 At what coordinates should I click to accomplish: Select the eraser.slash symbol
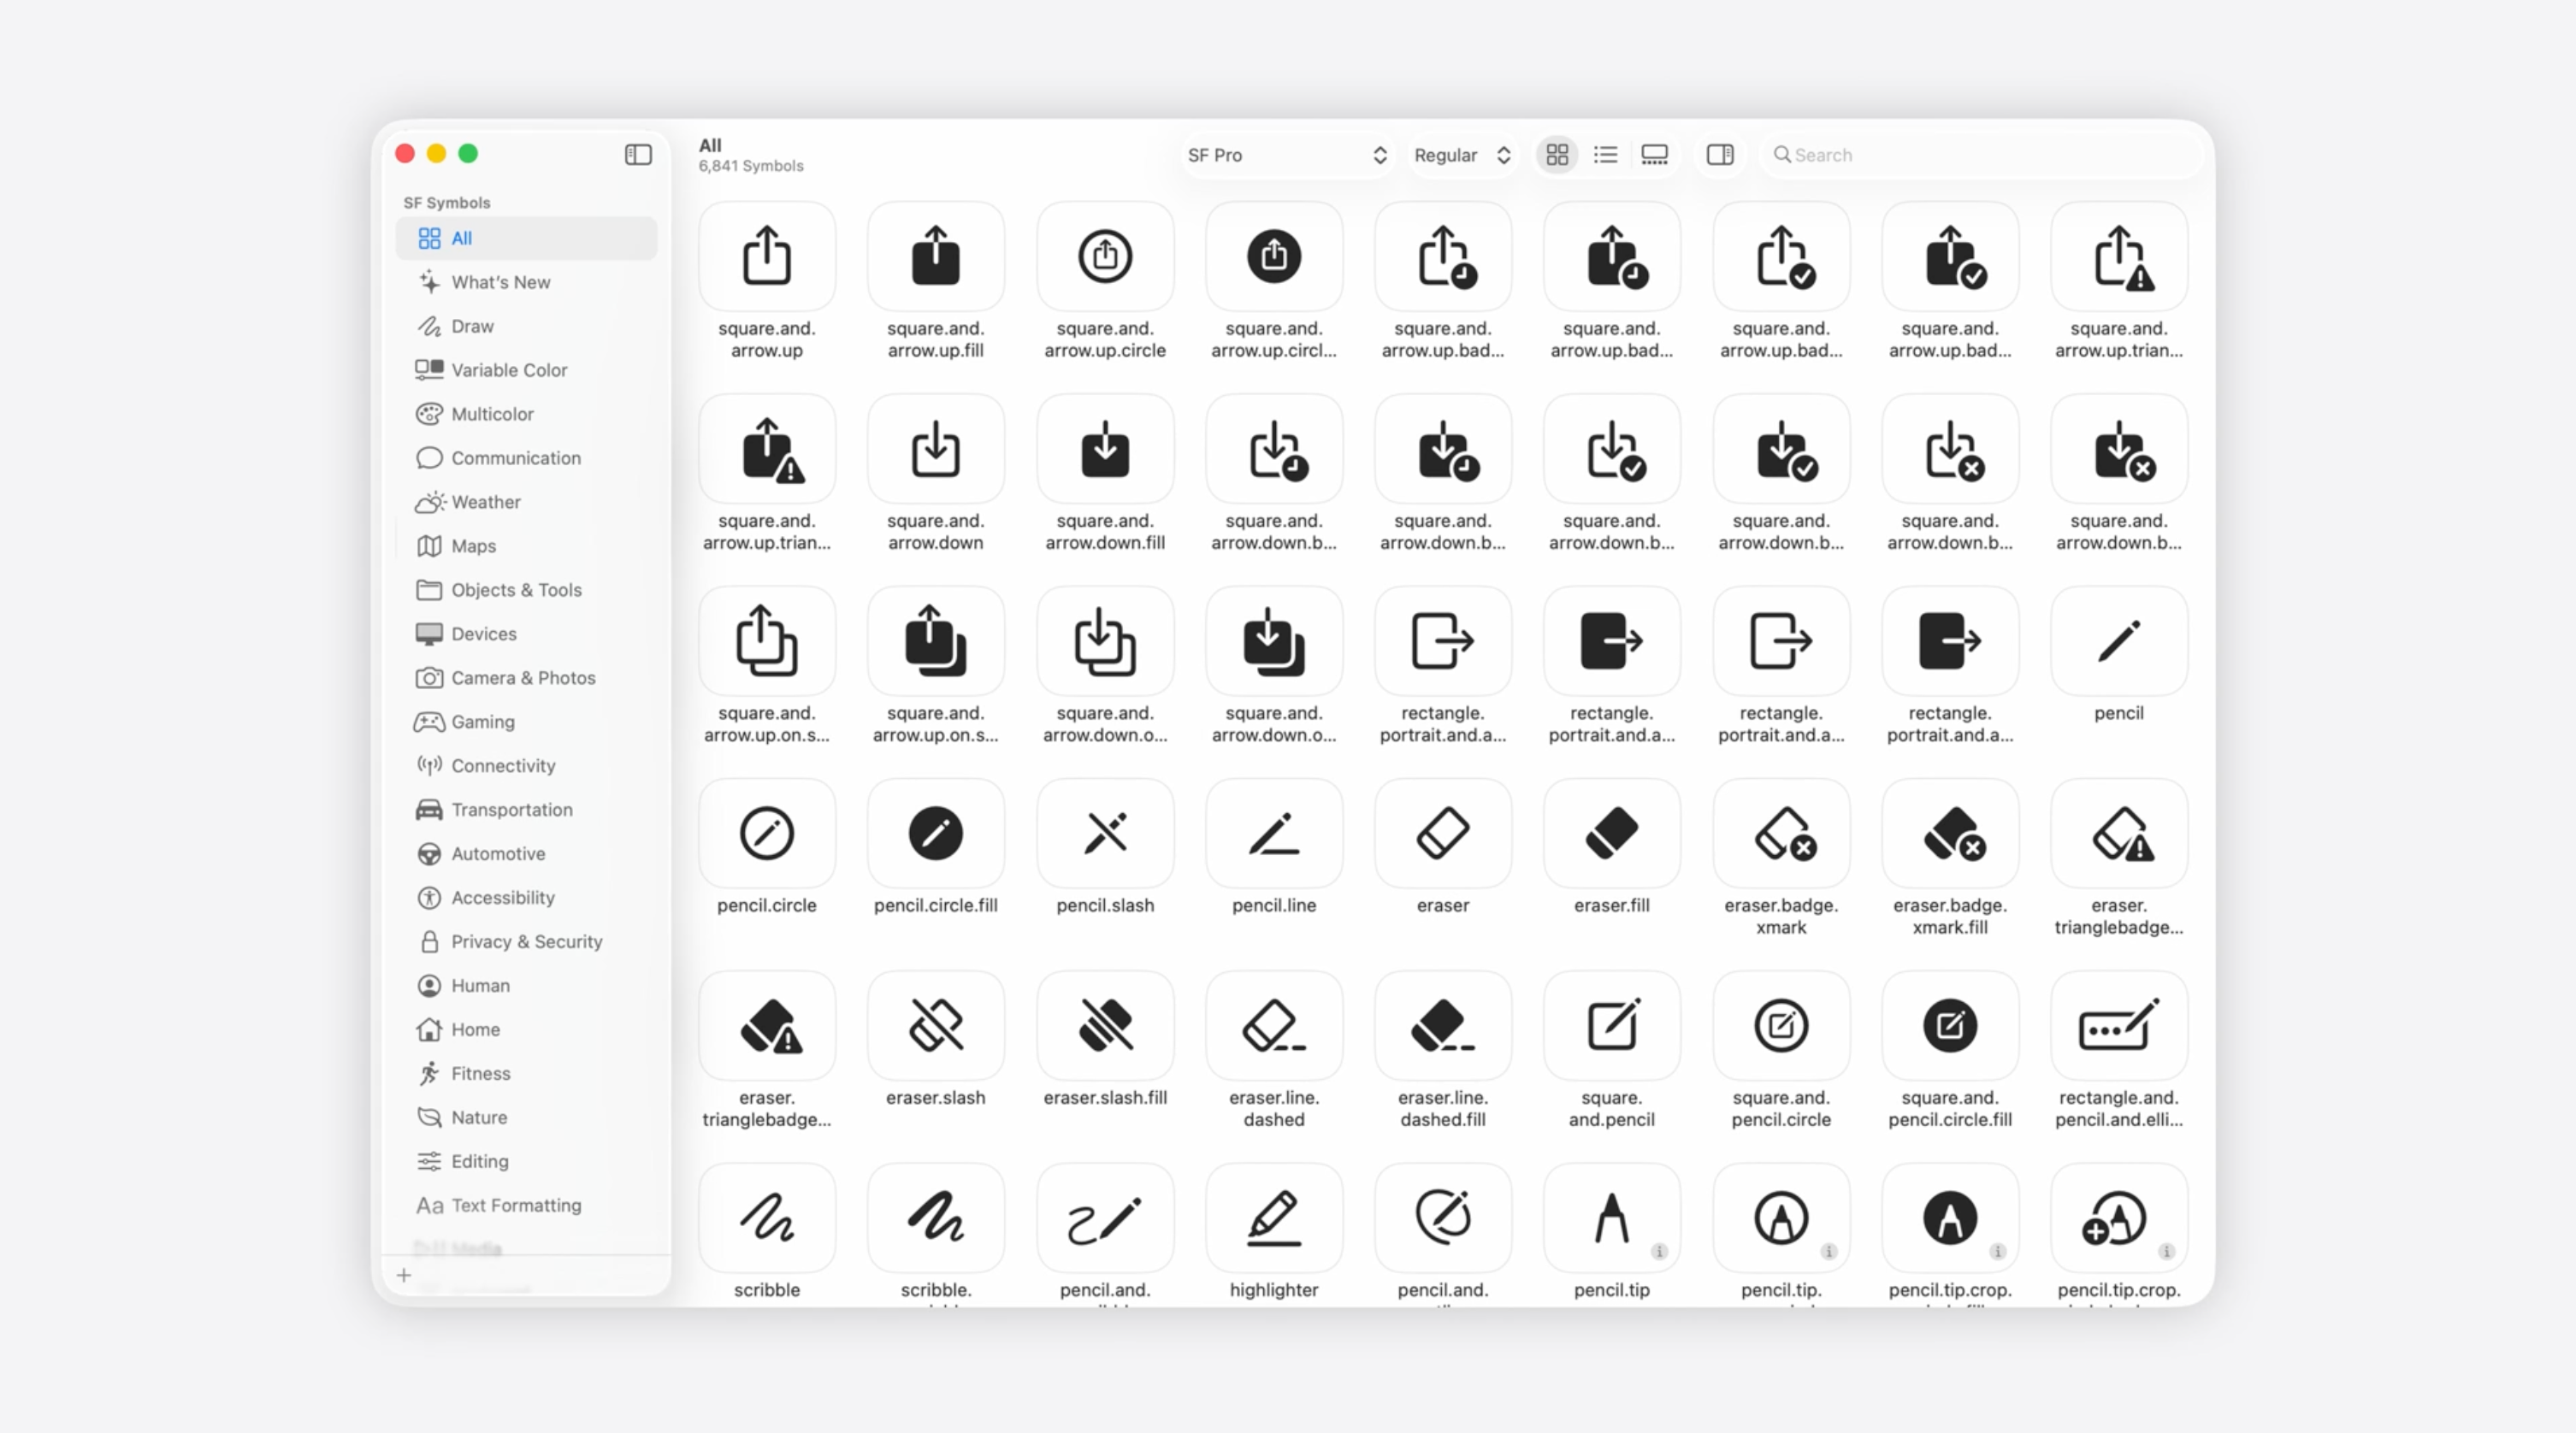[x=935, y=1026]
